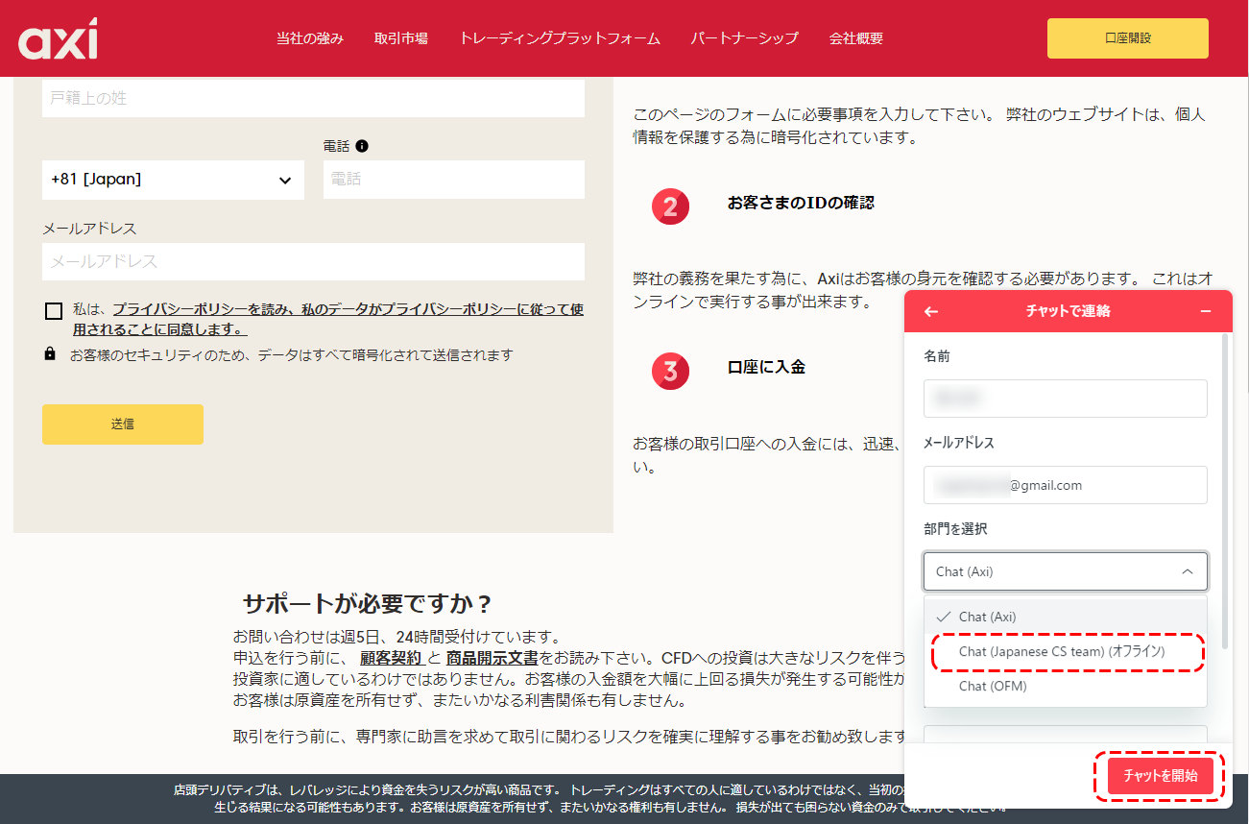Open 当社の強み menu

click(310, 38)
